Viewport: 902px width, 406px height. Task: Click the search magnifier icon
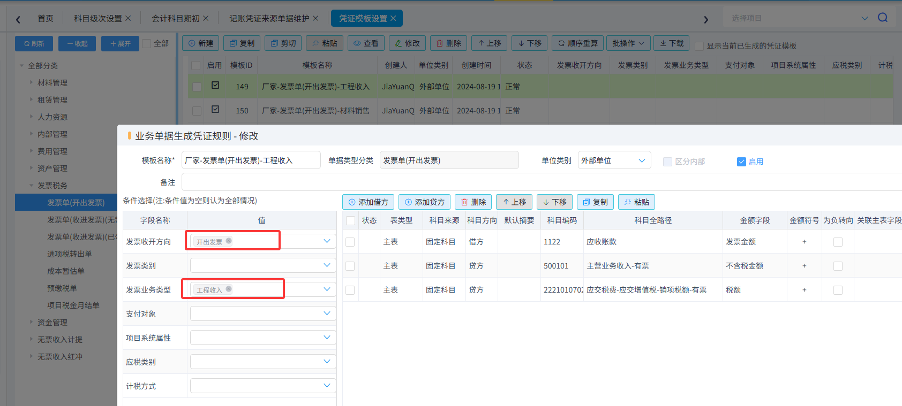pyautogui.click(x=883, y=18)
